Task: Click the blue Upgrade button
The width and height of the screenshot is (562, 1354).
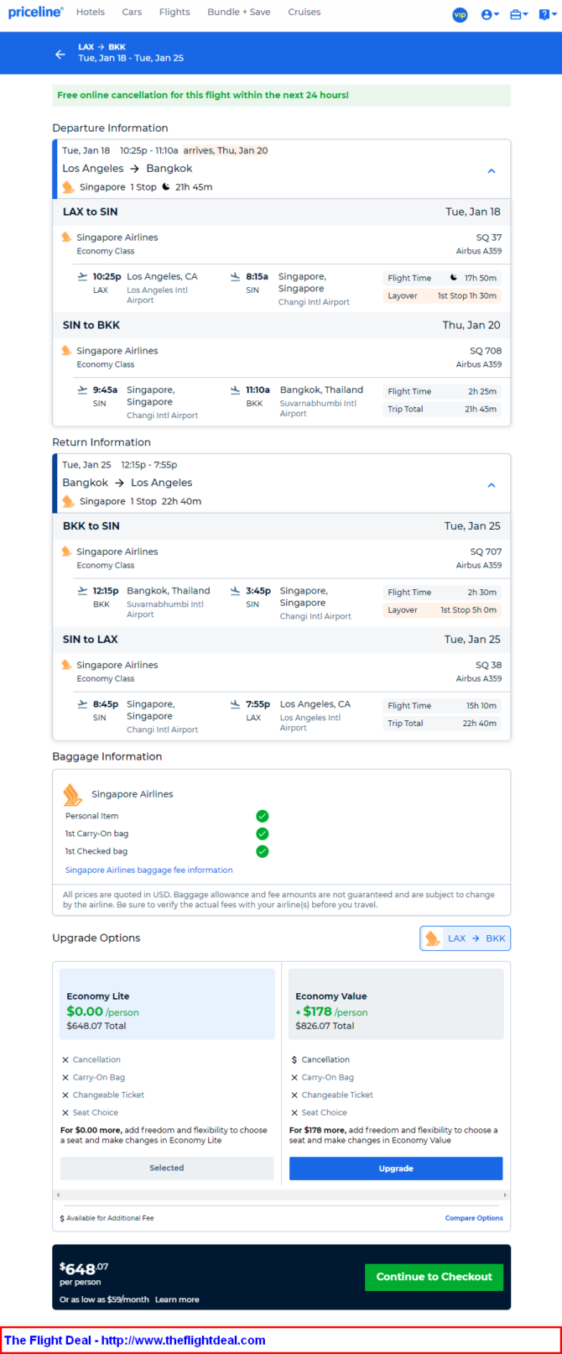Action: coord(396,1168)
